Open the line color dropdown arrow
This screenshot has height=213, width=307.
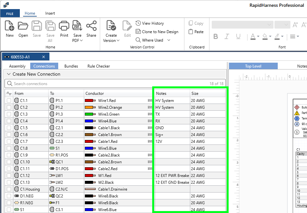[x=282, y=36]
